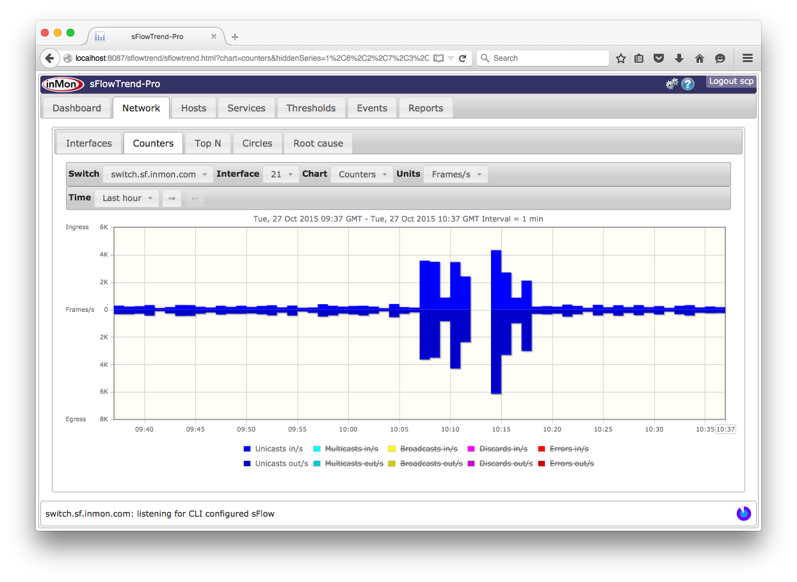
Task: Click in the browser Search field
Action: pyautogui.click(x=543, y=58)
